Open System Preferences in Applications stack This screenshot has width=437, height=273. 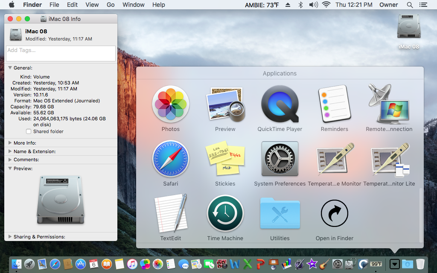tap(280, 159)
